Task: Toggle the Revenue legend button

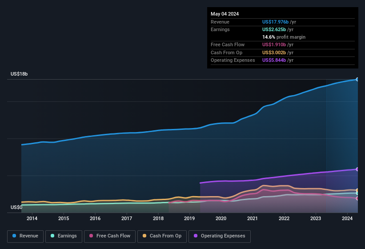Action: (25, 236)
